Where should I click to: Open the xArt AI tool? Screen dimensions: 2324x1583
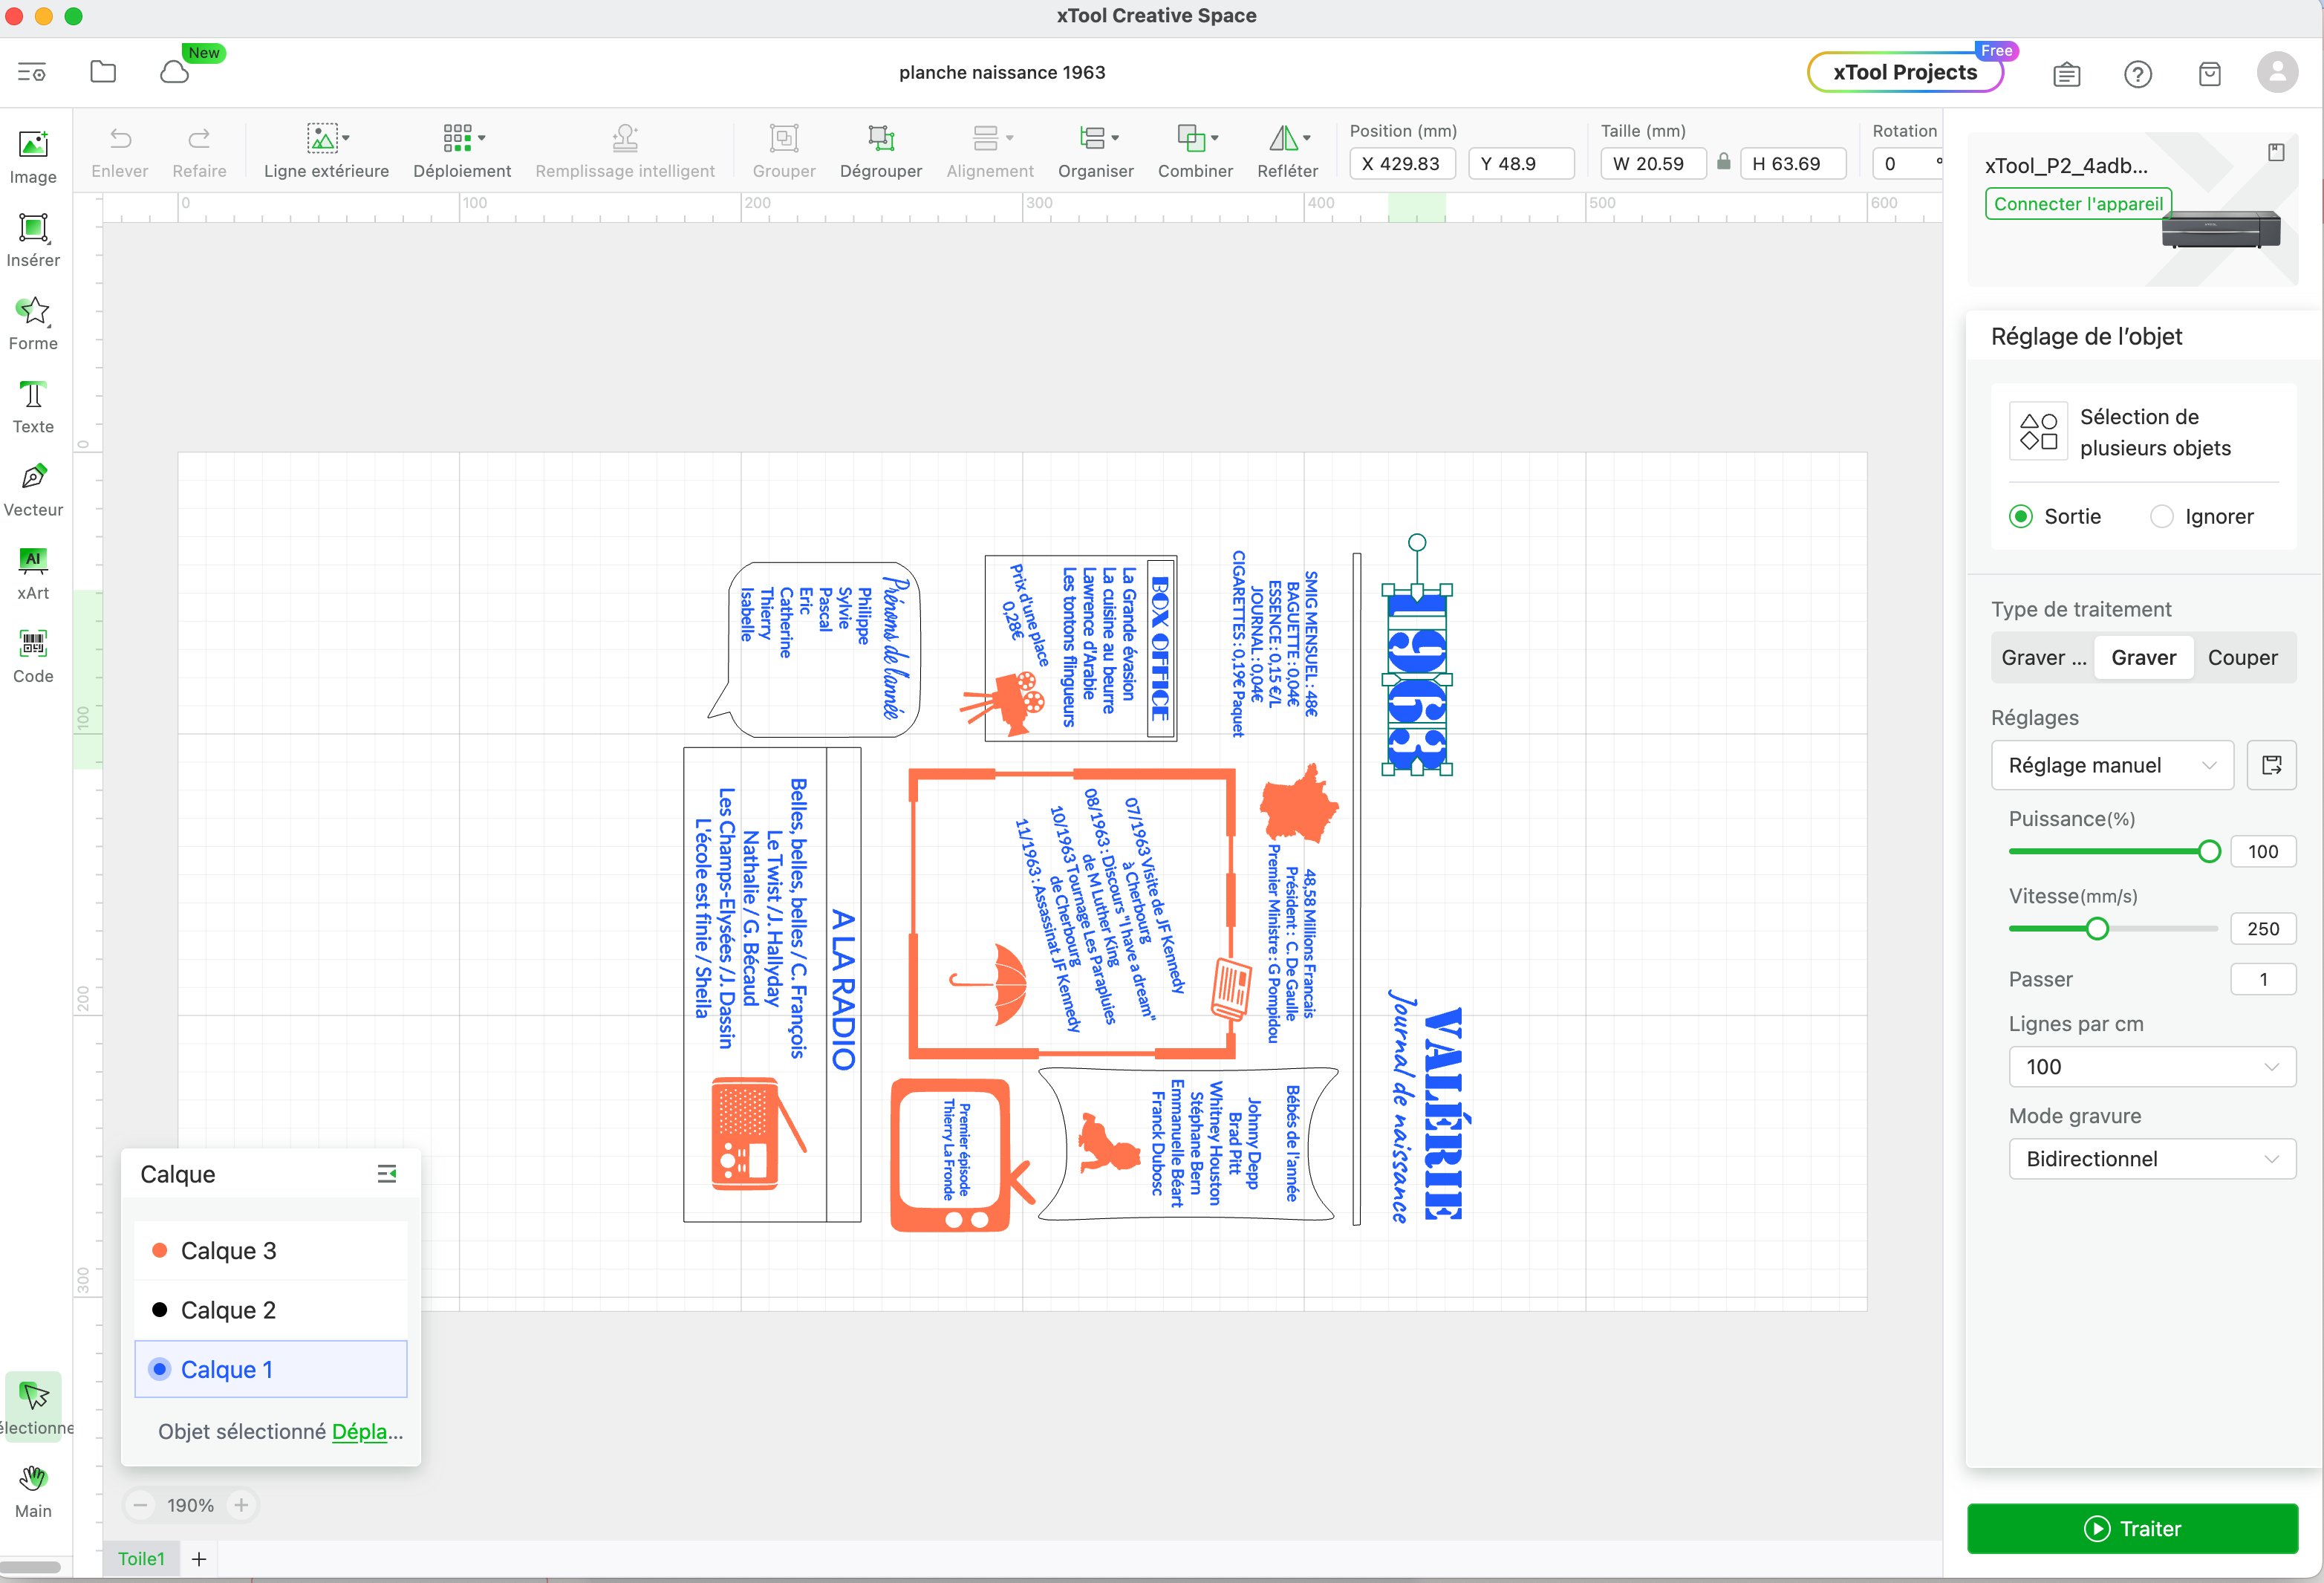[33, 572]
